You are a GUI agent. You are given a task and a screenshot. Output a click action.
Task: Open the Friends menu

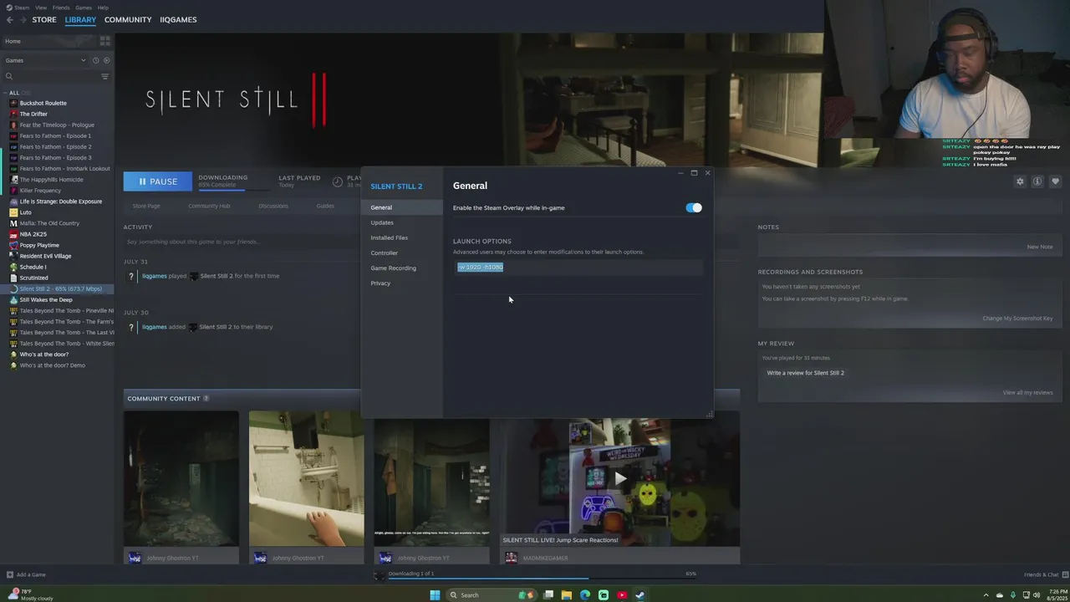click(61, 8)
